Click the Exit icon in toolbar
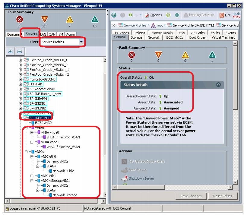This screenshot has height=218, width=247. coord(222,15)
